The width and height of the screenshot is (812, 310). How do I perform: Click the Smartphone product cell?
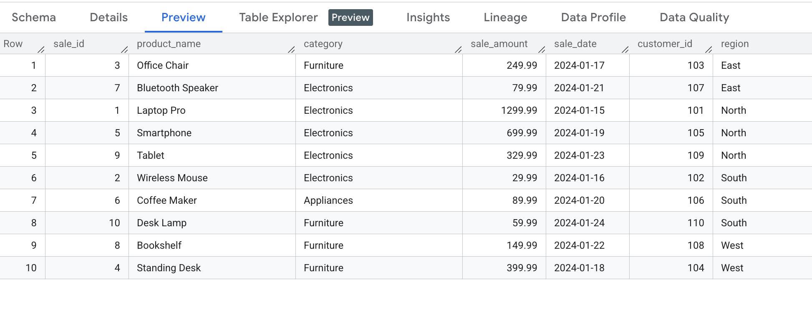pos(212,133)
